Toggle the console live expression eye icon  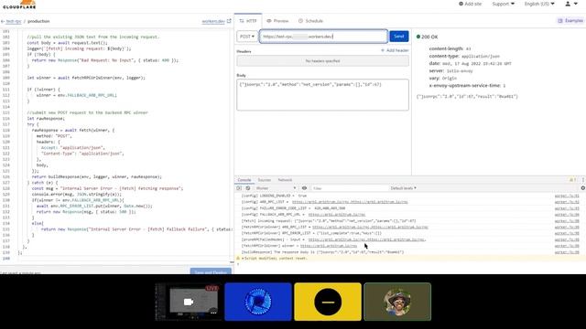click(304, 188)
